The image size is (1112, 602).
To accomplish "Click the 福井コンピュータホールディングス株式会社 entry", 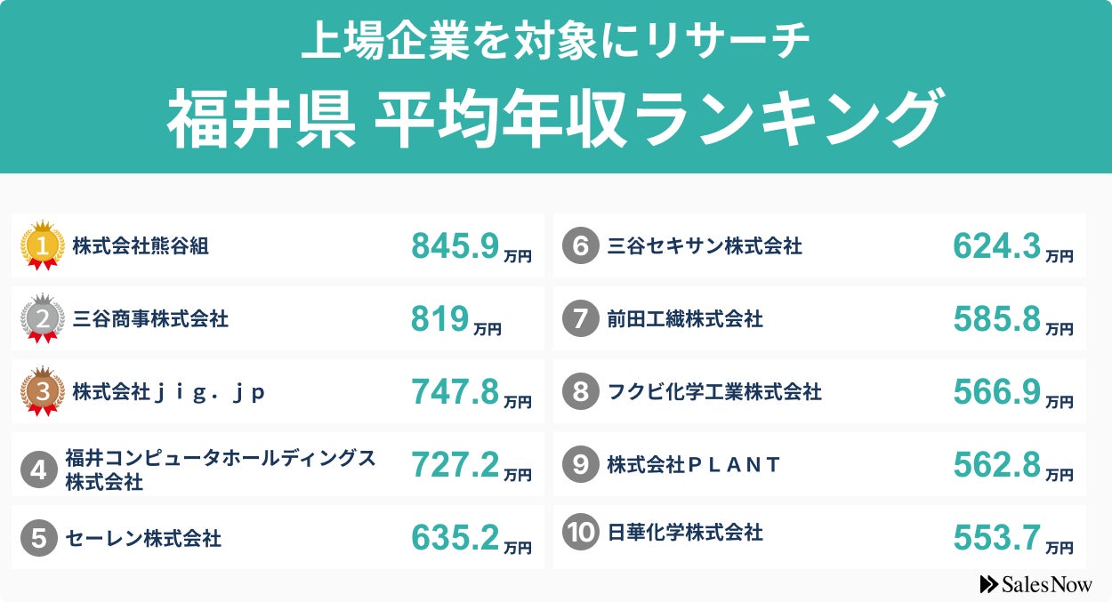I will [x=220, y=470].
